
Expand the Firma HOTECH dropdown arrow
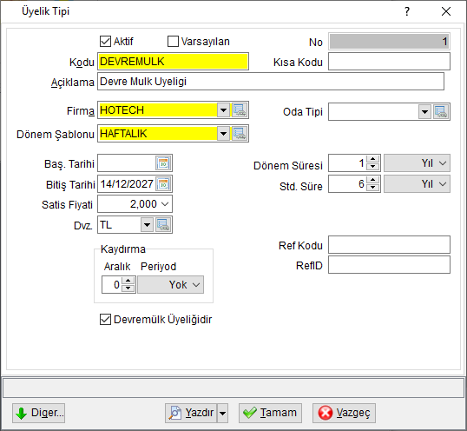(223, 110)
